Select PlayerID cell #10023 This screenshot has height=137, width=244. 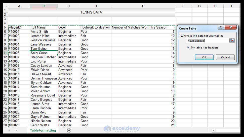[19, 125]
